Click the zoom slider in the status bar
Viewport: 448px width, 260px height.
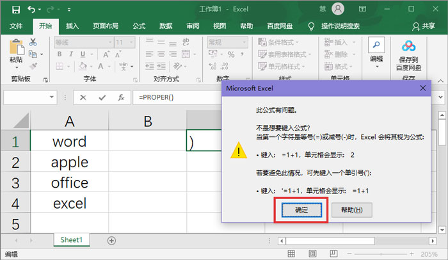tap(397, 254)
